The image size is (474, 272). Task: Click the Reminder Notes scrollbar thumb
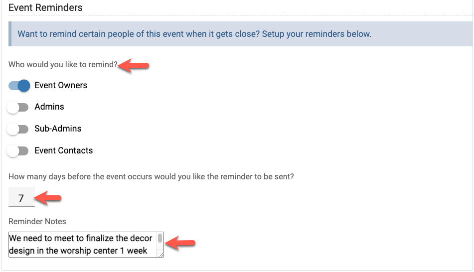pyautogui.click(x=160, y=239)
